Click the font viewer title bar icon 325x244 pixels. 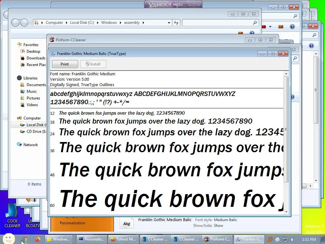pos(53,53)
